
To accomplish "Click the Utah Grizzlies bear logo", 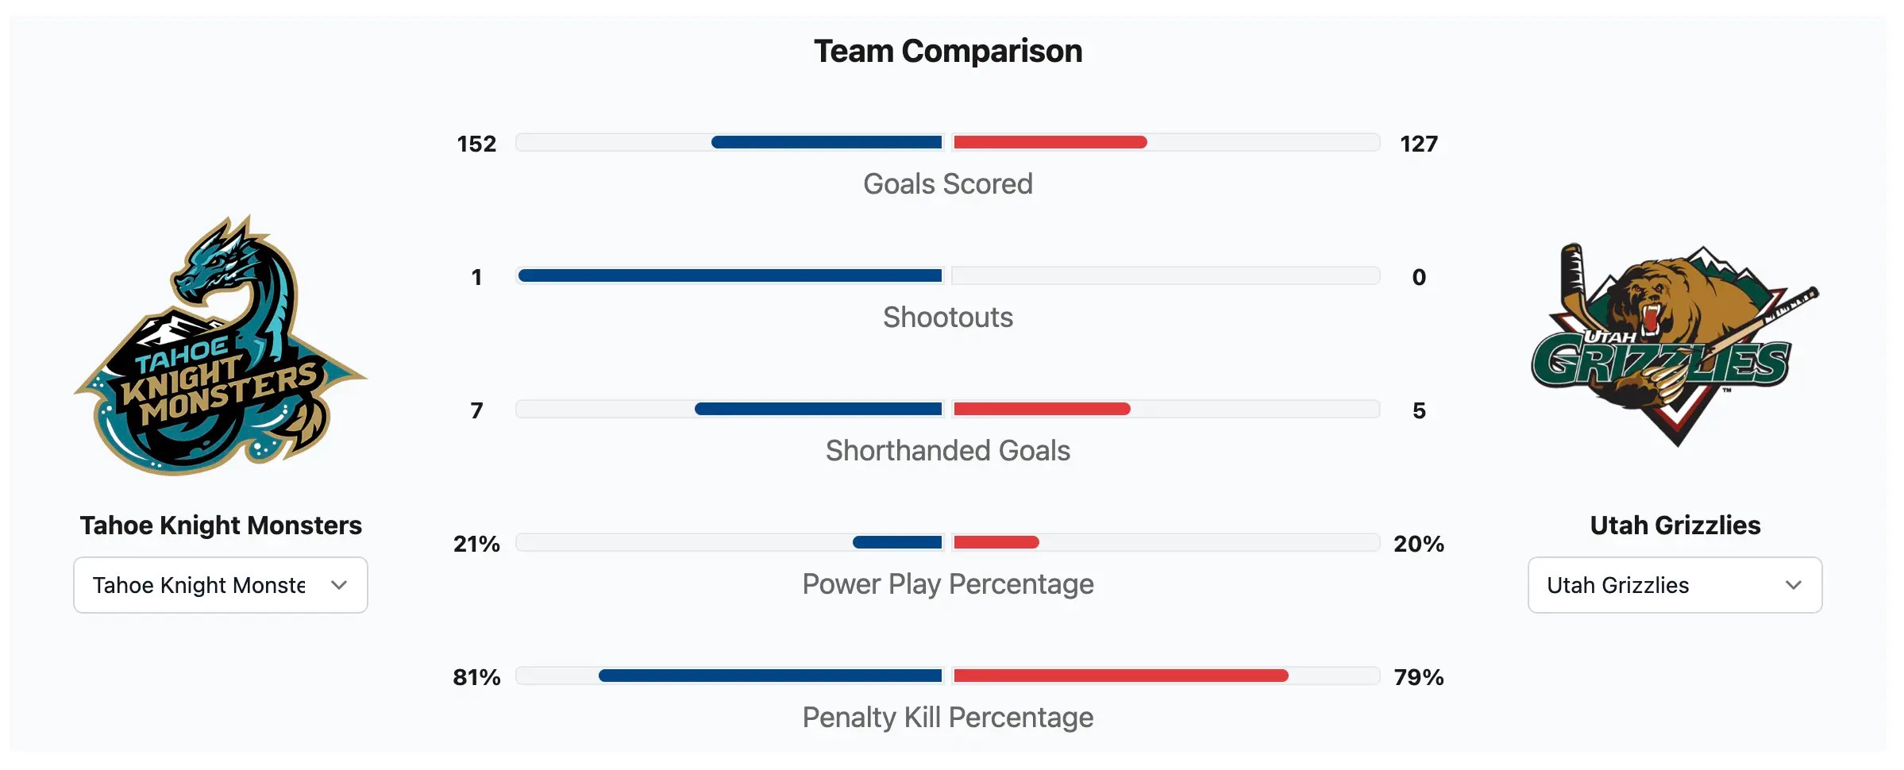I will [x=1675, y=345].
